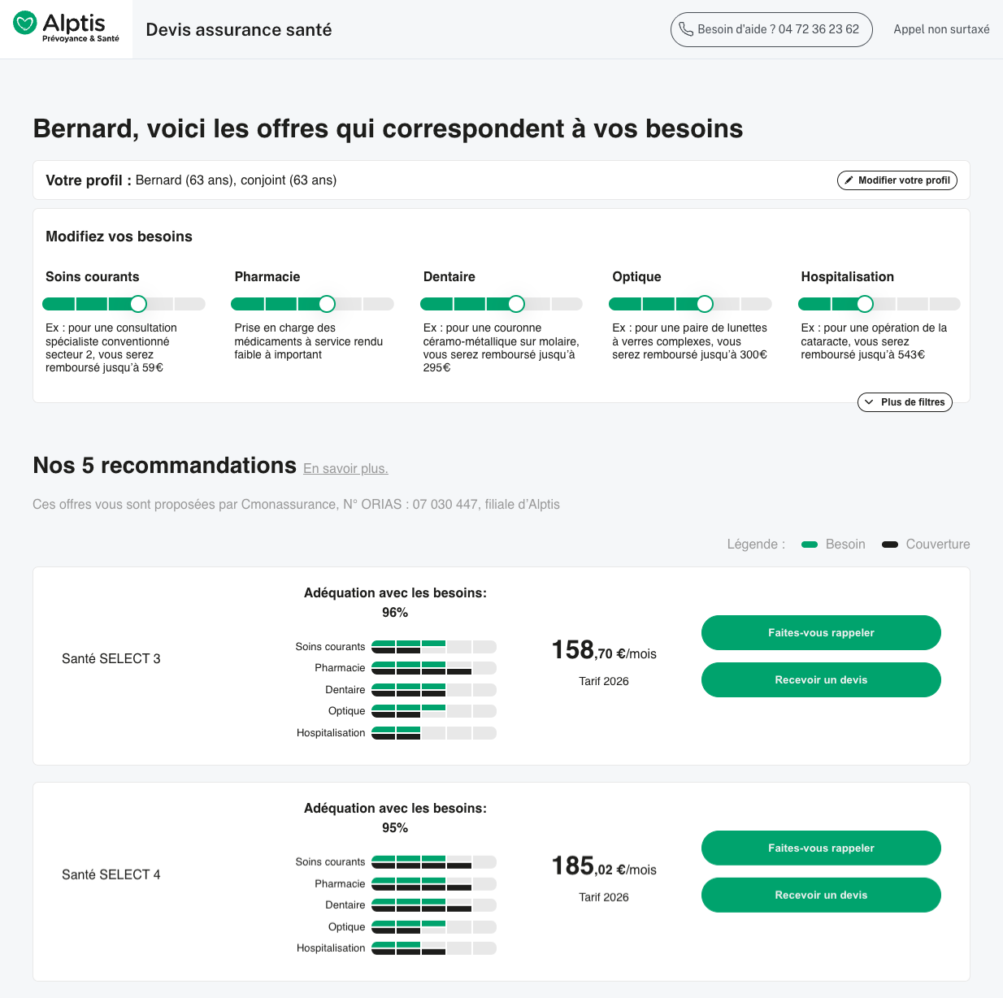1003x998 pixels.
Task: Click the Alptis logo
Action: (x=67, y=28)
